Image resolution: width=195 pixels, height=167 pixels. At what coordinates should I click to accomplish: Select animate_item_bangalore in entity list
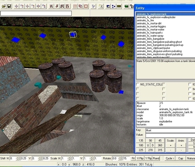pos(151,39)
